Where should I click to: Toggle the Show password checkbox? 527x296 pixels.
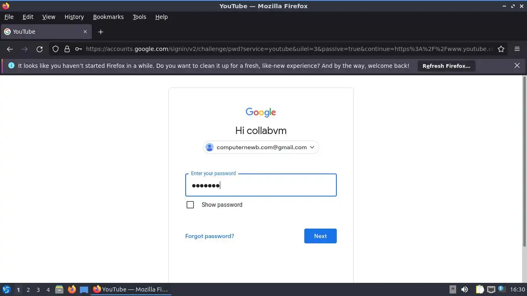pyautogui.click(x=190, y=205)
